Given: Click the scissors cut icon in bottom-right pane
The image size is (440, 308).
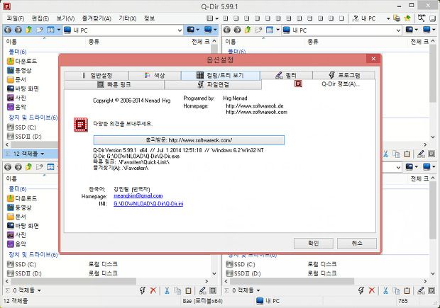Looking at the screenshot, I should tap(385, 290).
